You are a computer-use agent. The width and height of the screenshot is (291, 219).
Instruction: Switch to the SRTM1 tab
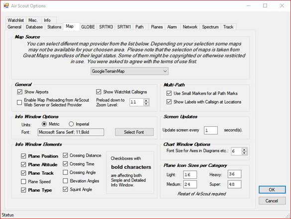coord(124,27)
